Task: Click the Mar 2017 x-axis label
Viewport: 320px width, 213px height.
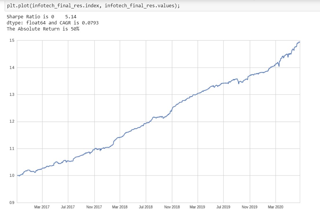Action: coord(41,207)
